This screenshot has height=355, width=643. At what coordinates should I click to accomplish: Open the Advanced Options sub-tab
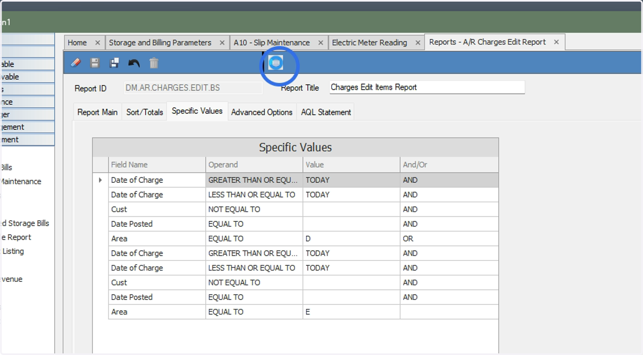pyautogui.click(x=262, y=112)
